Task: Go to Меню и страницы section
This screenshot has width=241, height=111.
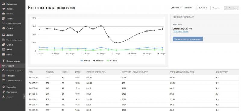Action: pyautogui.click(x=14, y=40)
